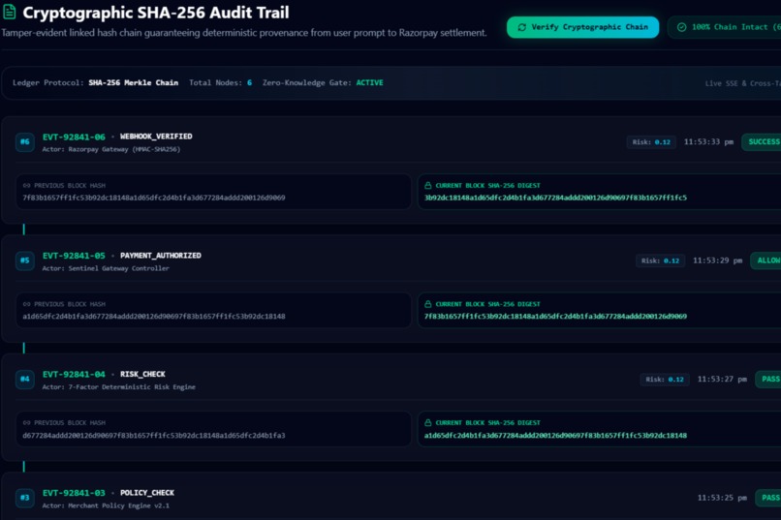Viewport: 781px width, 520px height.
Task: Click Actor: Sentinel Gateway Controller text
Action: coord(106,268)
